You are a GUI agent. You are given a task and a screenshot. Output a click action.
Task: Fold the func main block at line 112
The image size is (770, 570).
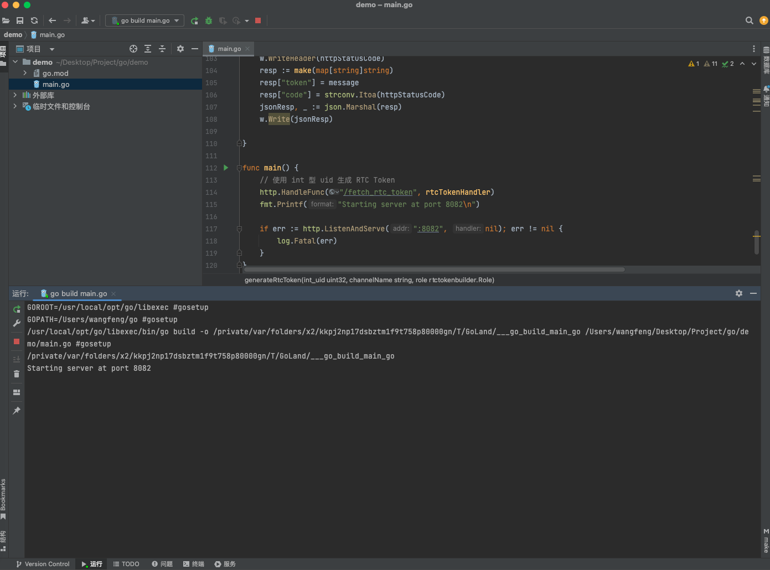point(239,168)
